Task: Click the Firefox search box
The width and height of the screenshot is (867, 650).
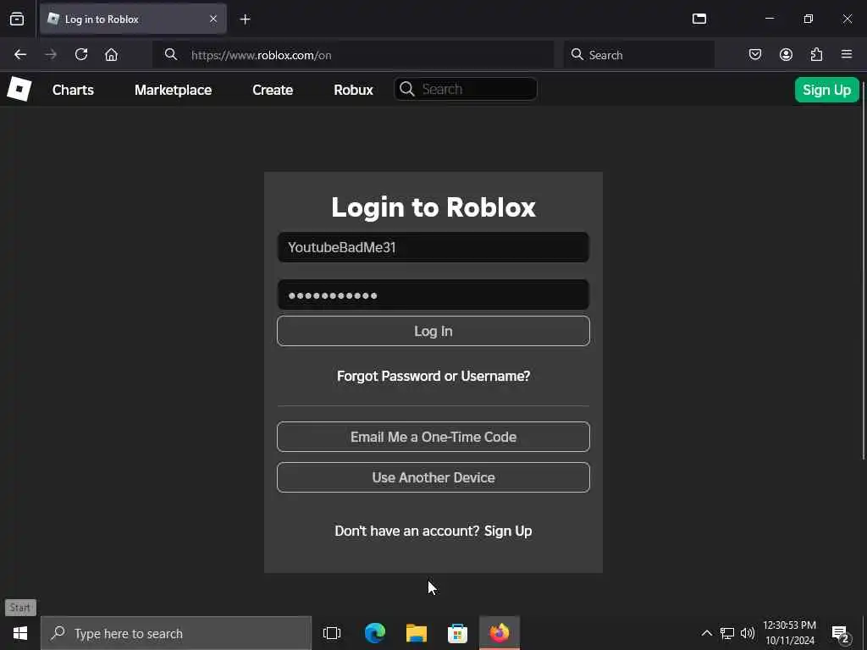Action: pos(639,55)
